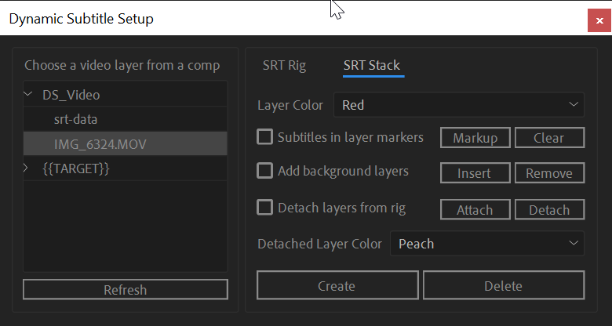Refresh the comp layer list
Screen dimensions: 612x326
pos(126,289)
